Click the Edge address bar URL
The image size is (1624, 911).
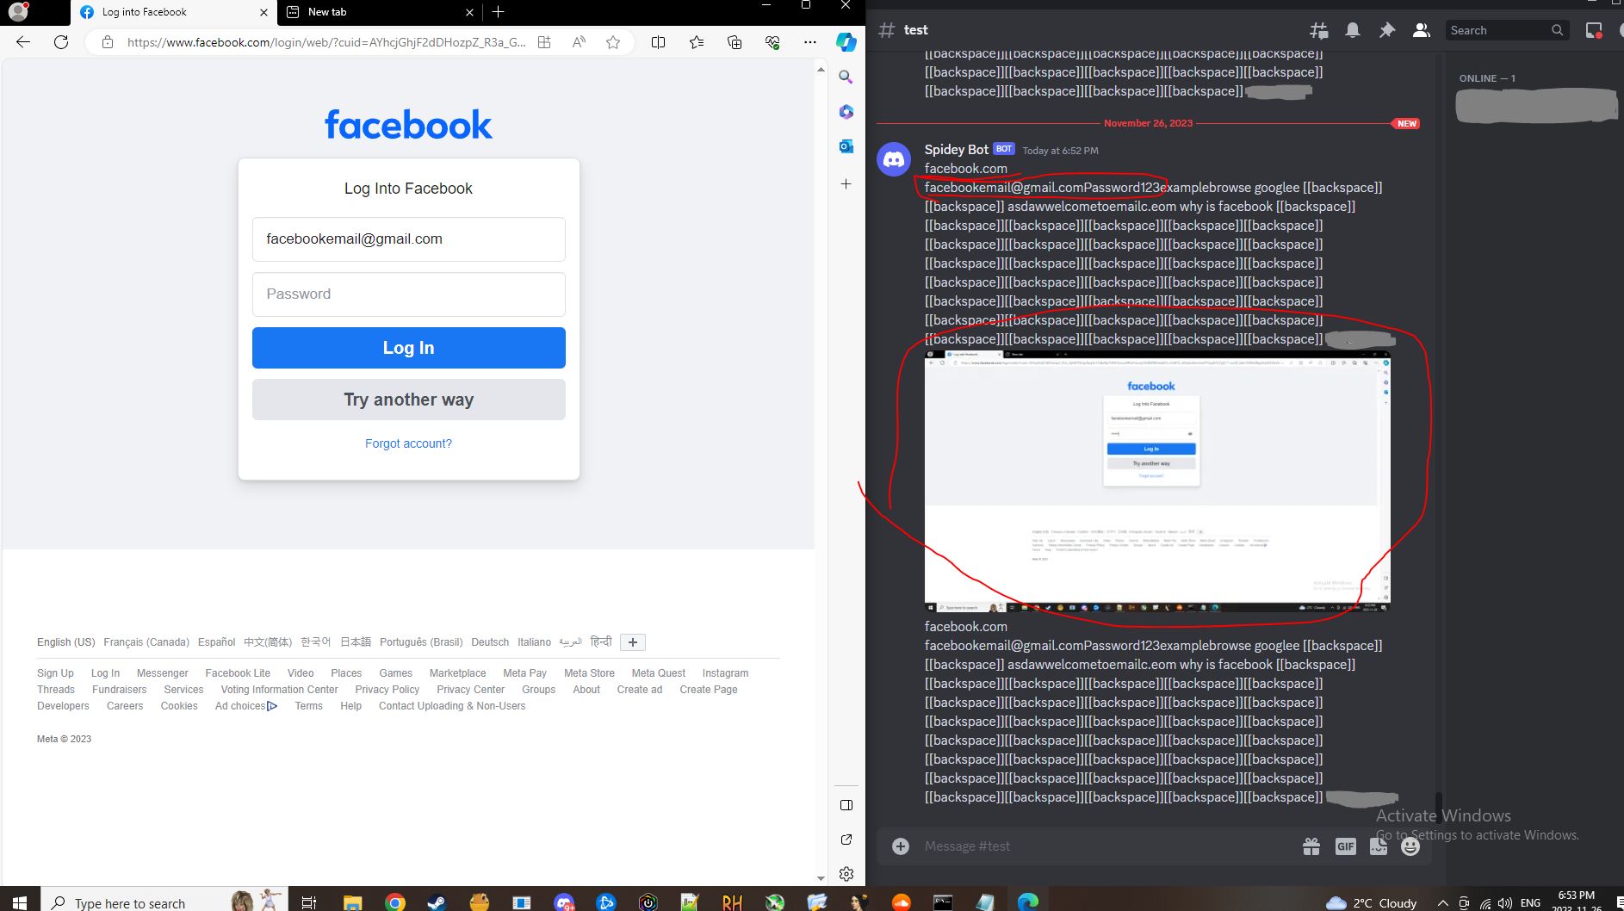point(326,42)
